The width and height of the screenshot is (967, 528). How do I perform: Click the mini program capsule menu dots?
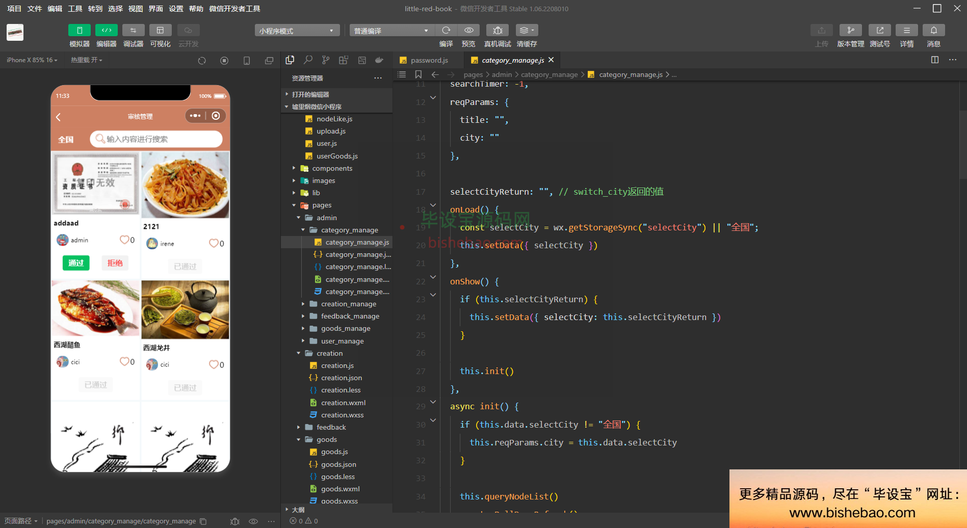coord(195,116)
